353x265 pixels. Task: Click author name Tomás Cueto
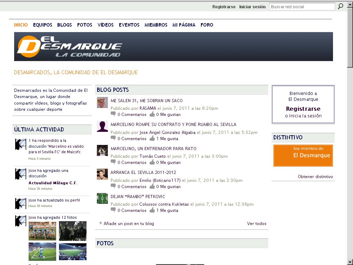click(x=152, y=156)
